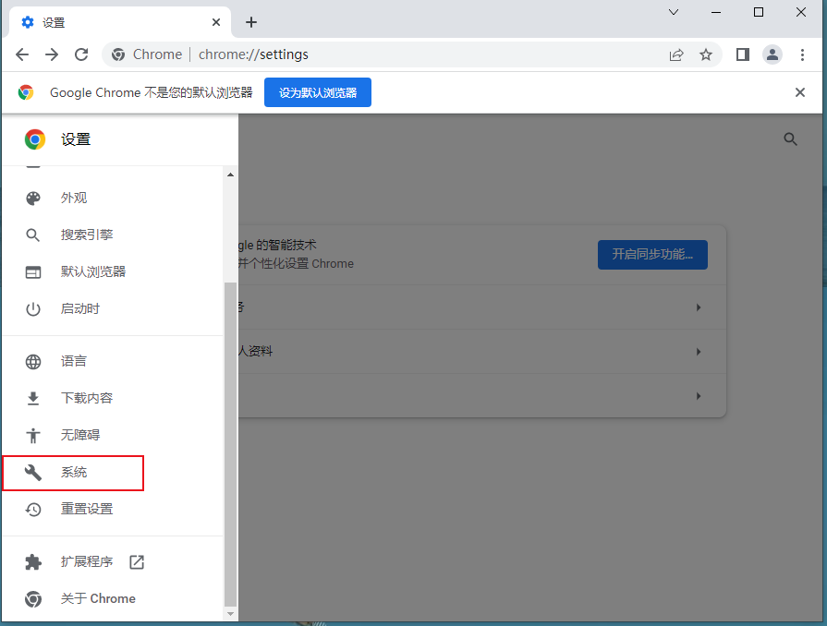The height and width of the screenshot is (626, 827).
Task: Expand the first row arrow under the sync card
Action: click(x=699, y=307)
